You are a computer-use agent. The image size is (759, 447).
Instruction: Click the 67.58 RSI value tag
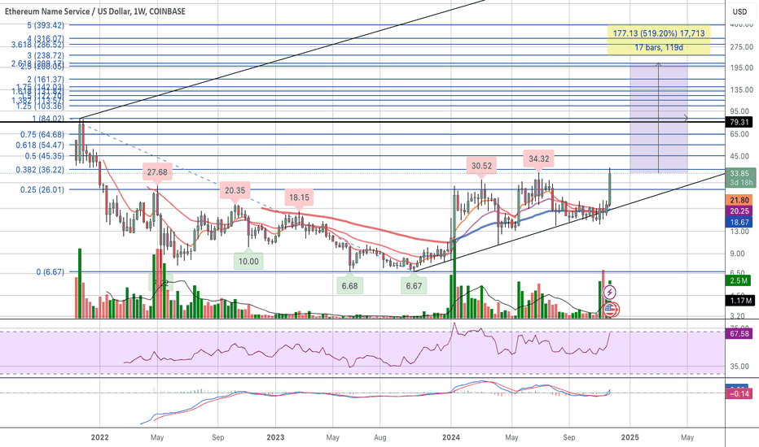(739, 333)
